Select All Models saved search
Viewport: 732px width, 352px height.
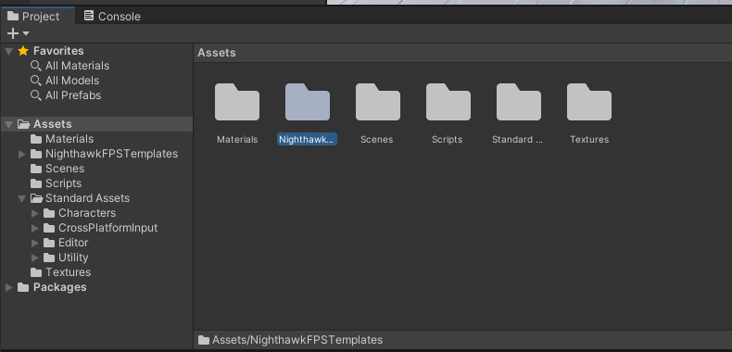click(x=72, y=81)
